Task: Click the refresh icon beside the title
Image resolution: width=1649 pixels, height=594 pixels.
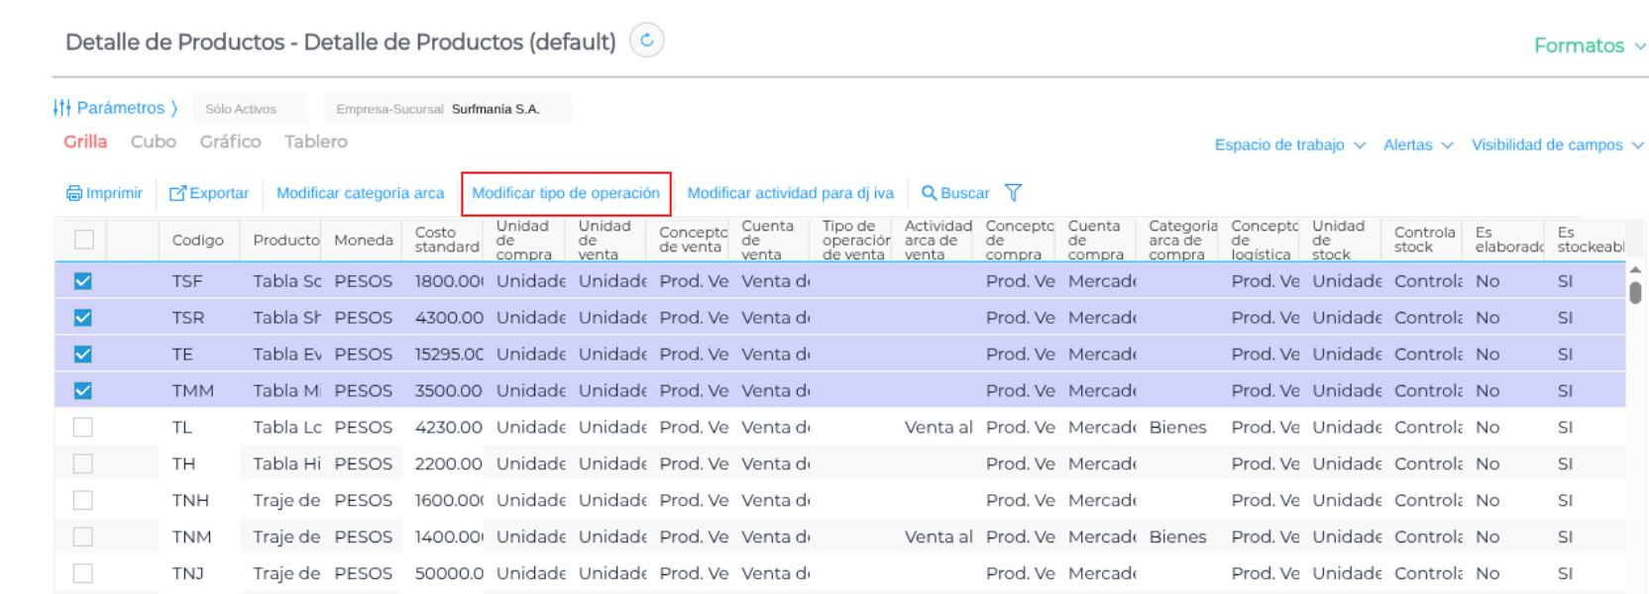Action: point(647,41)
